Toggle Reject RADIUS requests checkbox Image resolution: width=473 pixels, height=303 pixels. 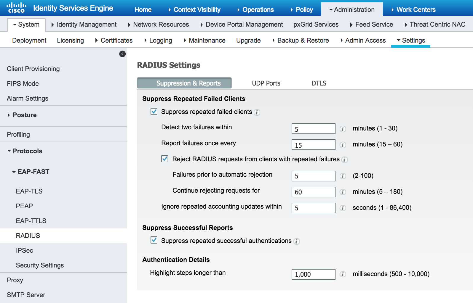[165, 159]
